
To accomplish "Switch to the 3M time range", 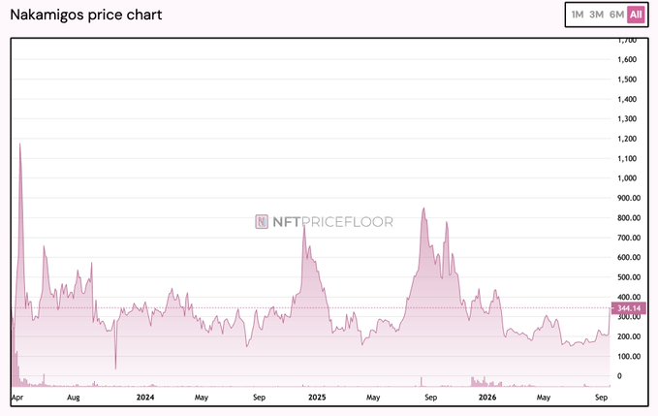I will (x=596, y=15).
